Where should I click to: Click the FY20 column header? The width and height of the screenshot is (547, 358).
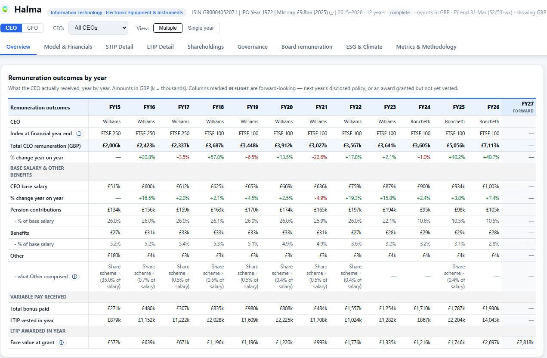[287, 107]
